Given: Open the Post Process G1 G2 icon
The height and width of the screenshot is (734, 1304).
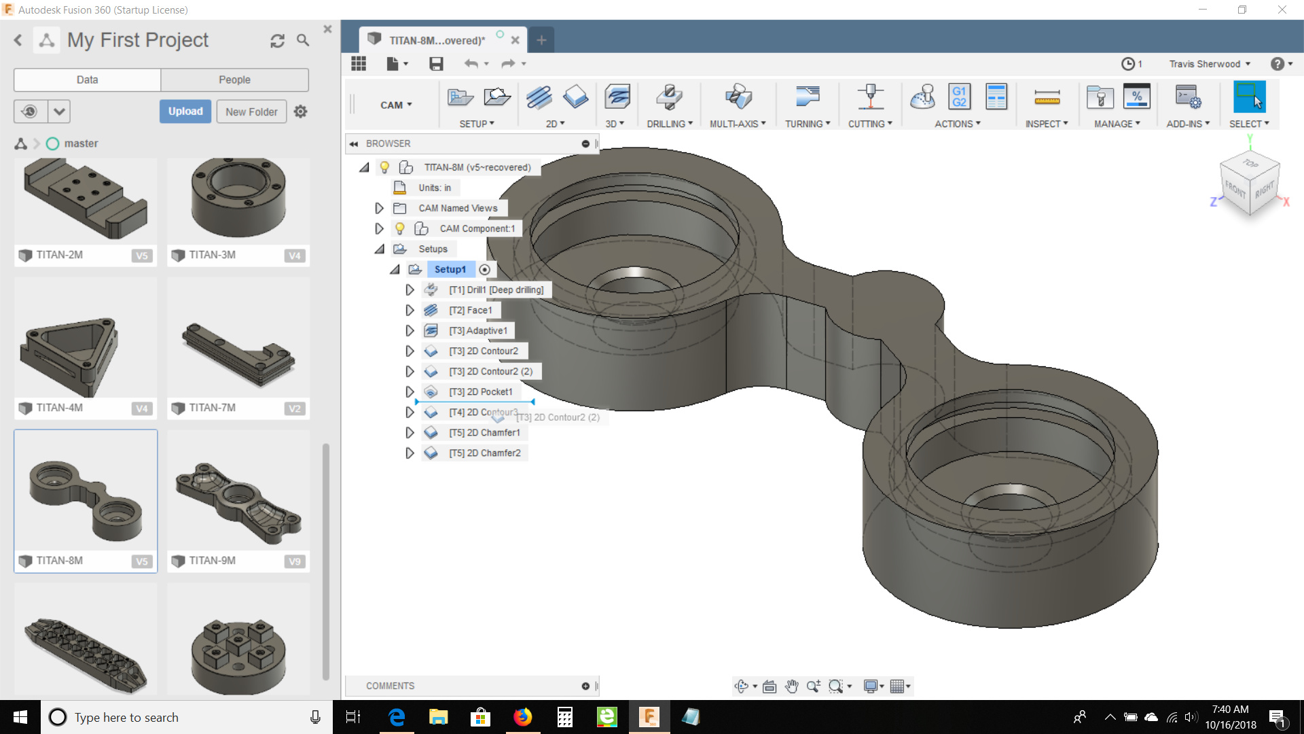Looking at the screenshot, I should tap(959, 98).
